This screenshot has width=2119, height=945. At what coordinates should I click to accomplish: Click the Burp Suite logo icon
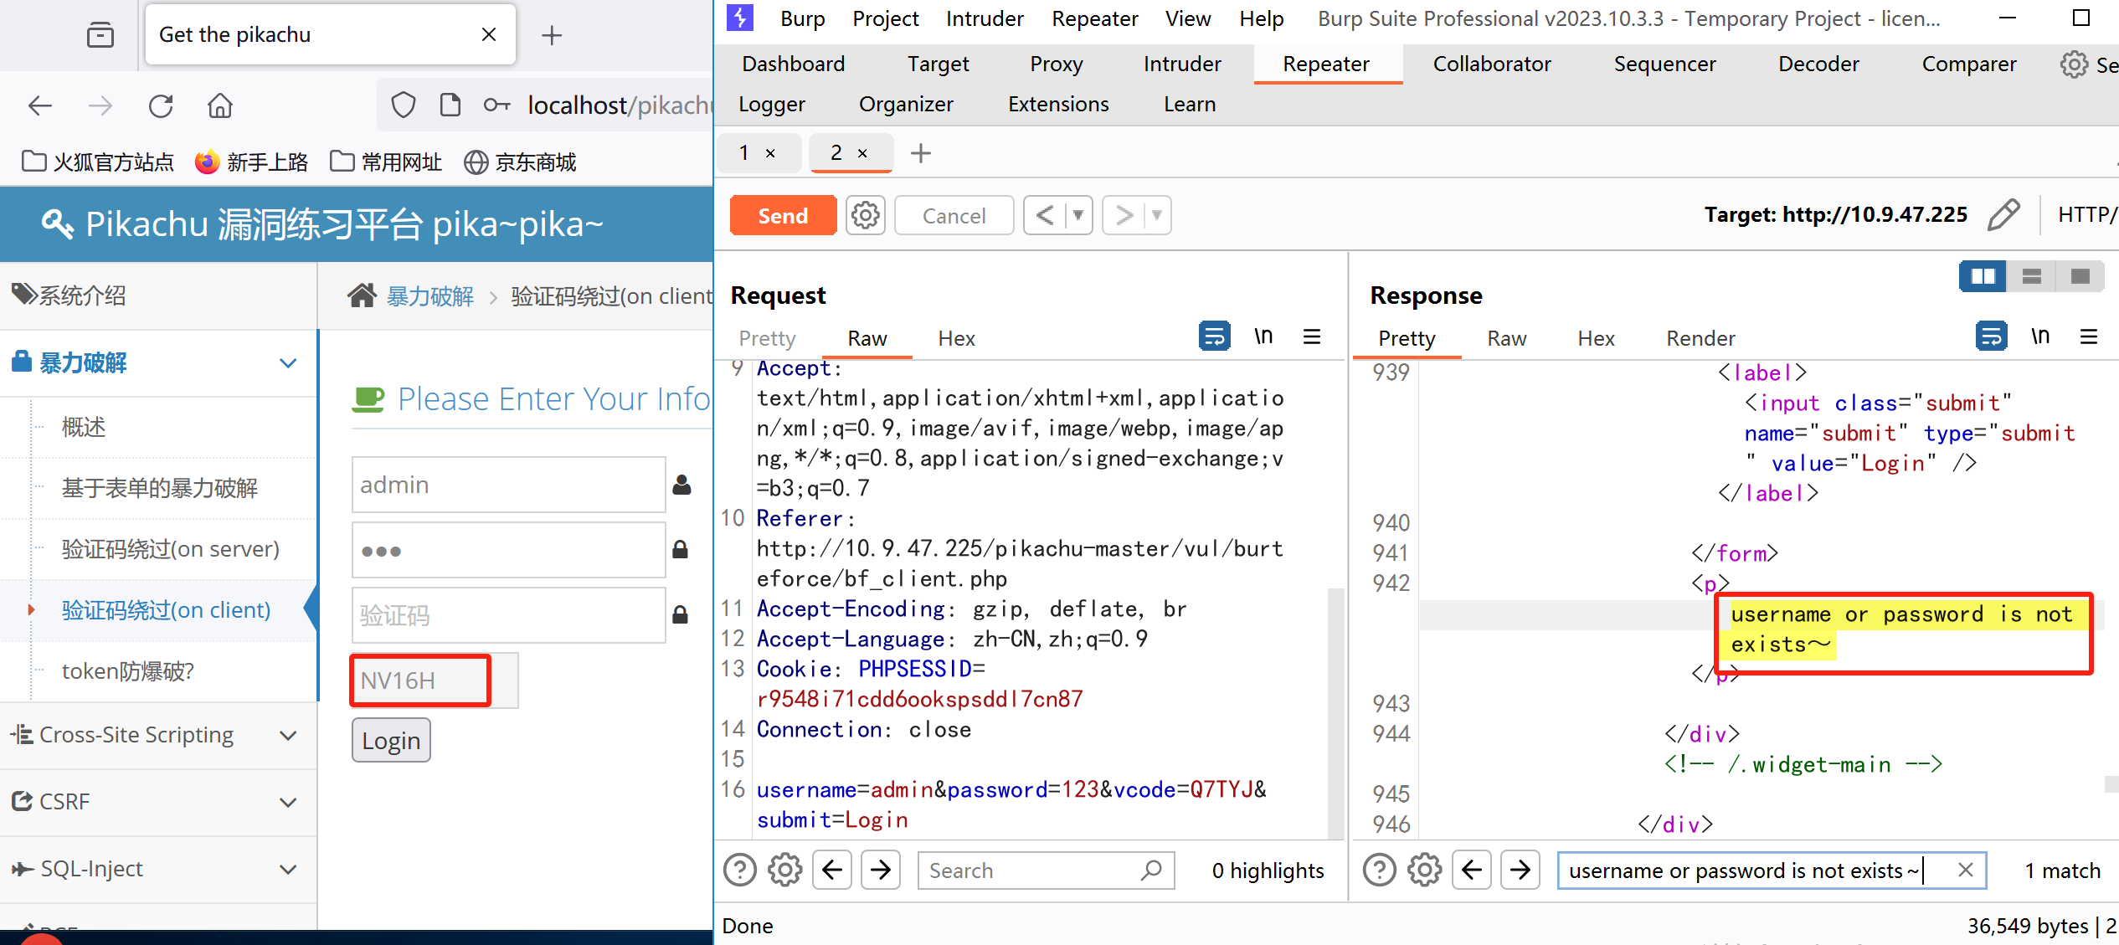[740, 18]
